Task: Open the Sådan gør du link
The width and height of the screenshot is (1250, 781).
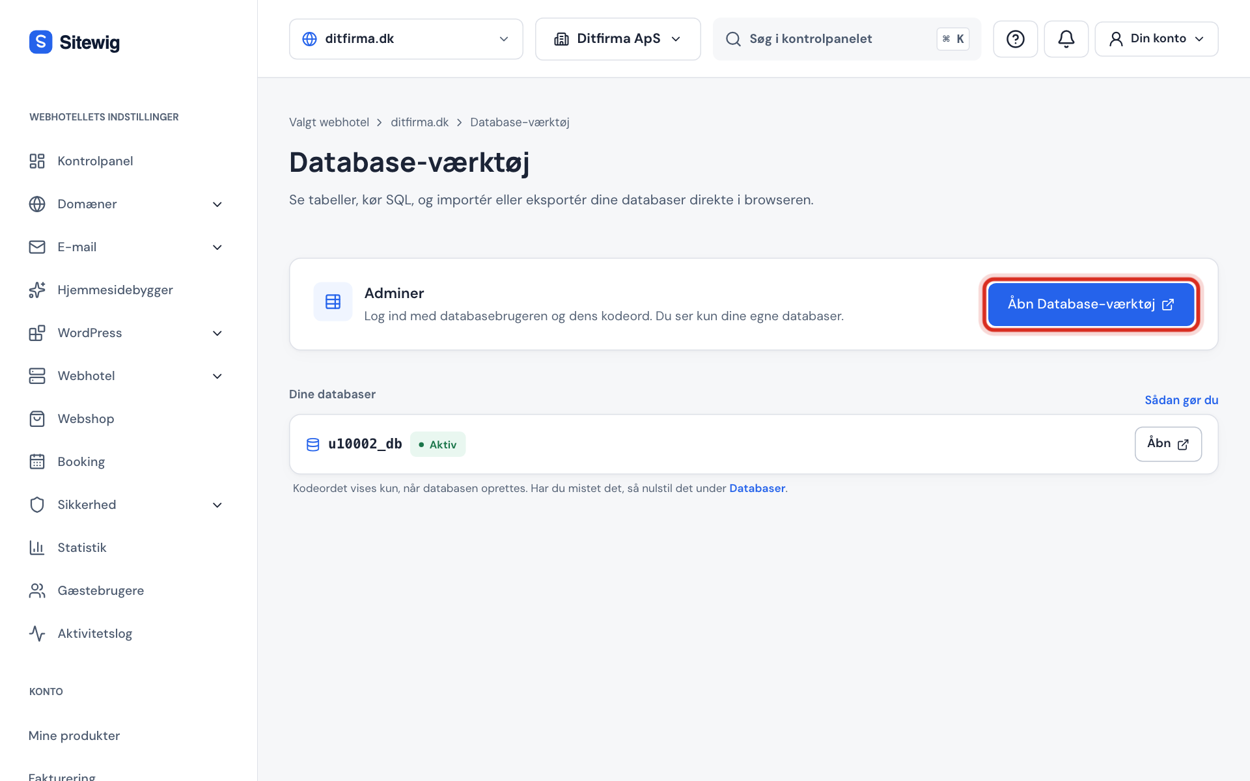Action: (x=1181, y=400)
